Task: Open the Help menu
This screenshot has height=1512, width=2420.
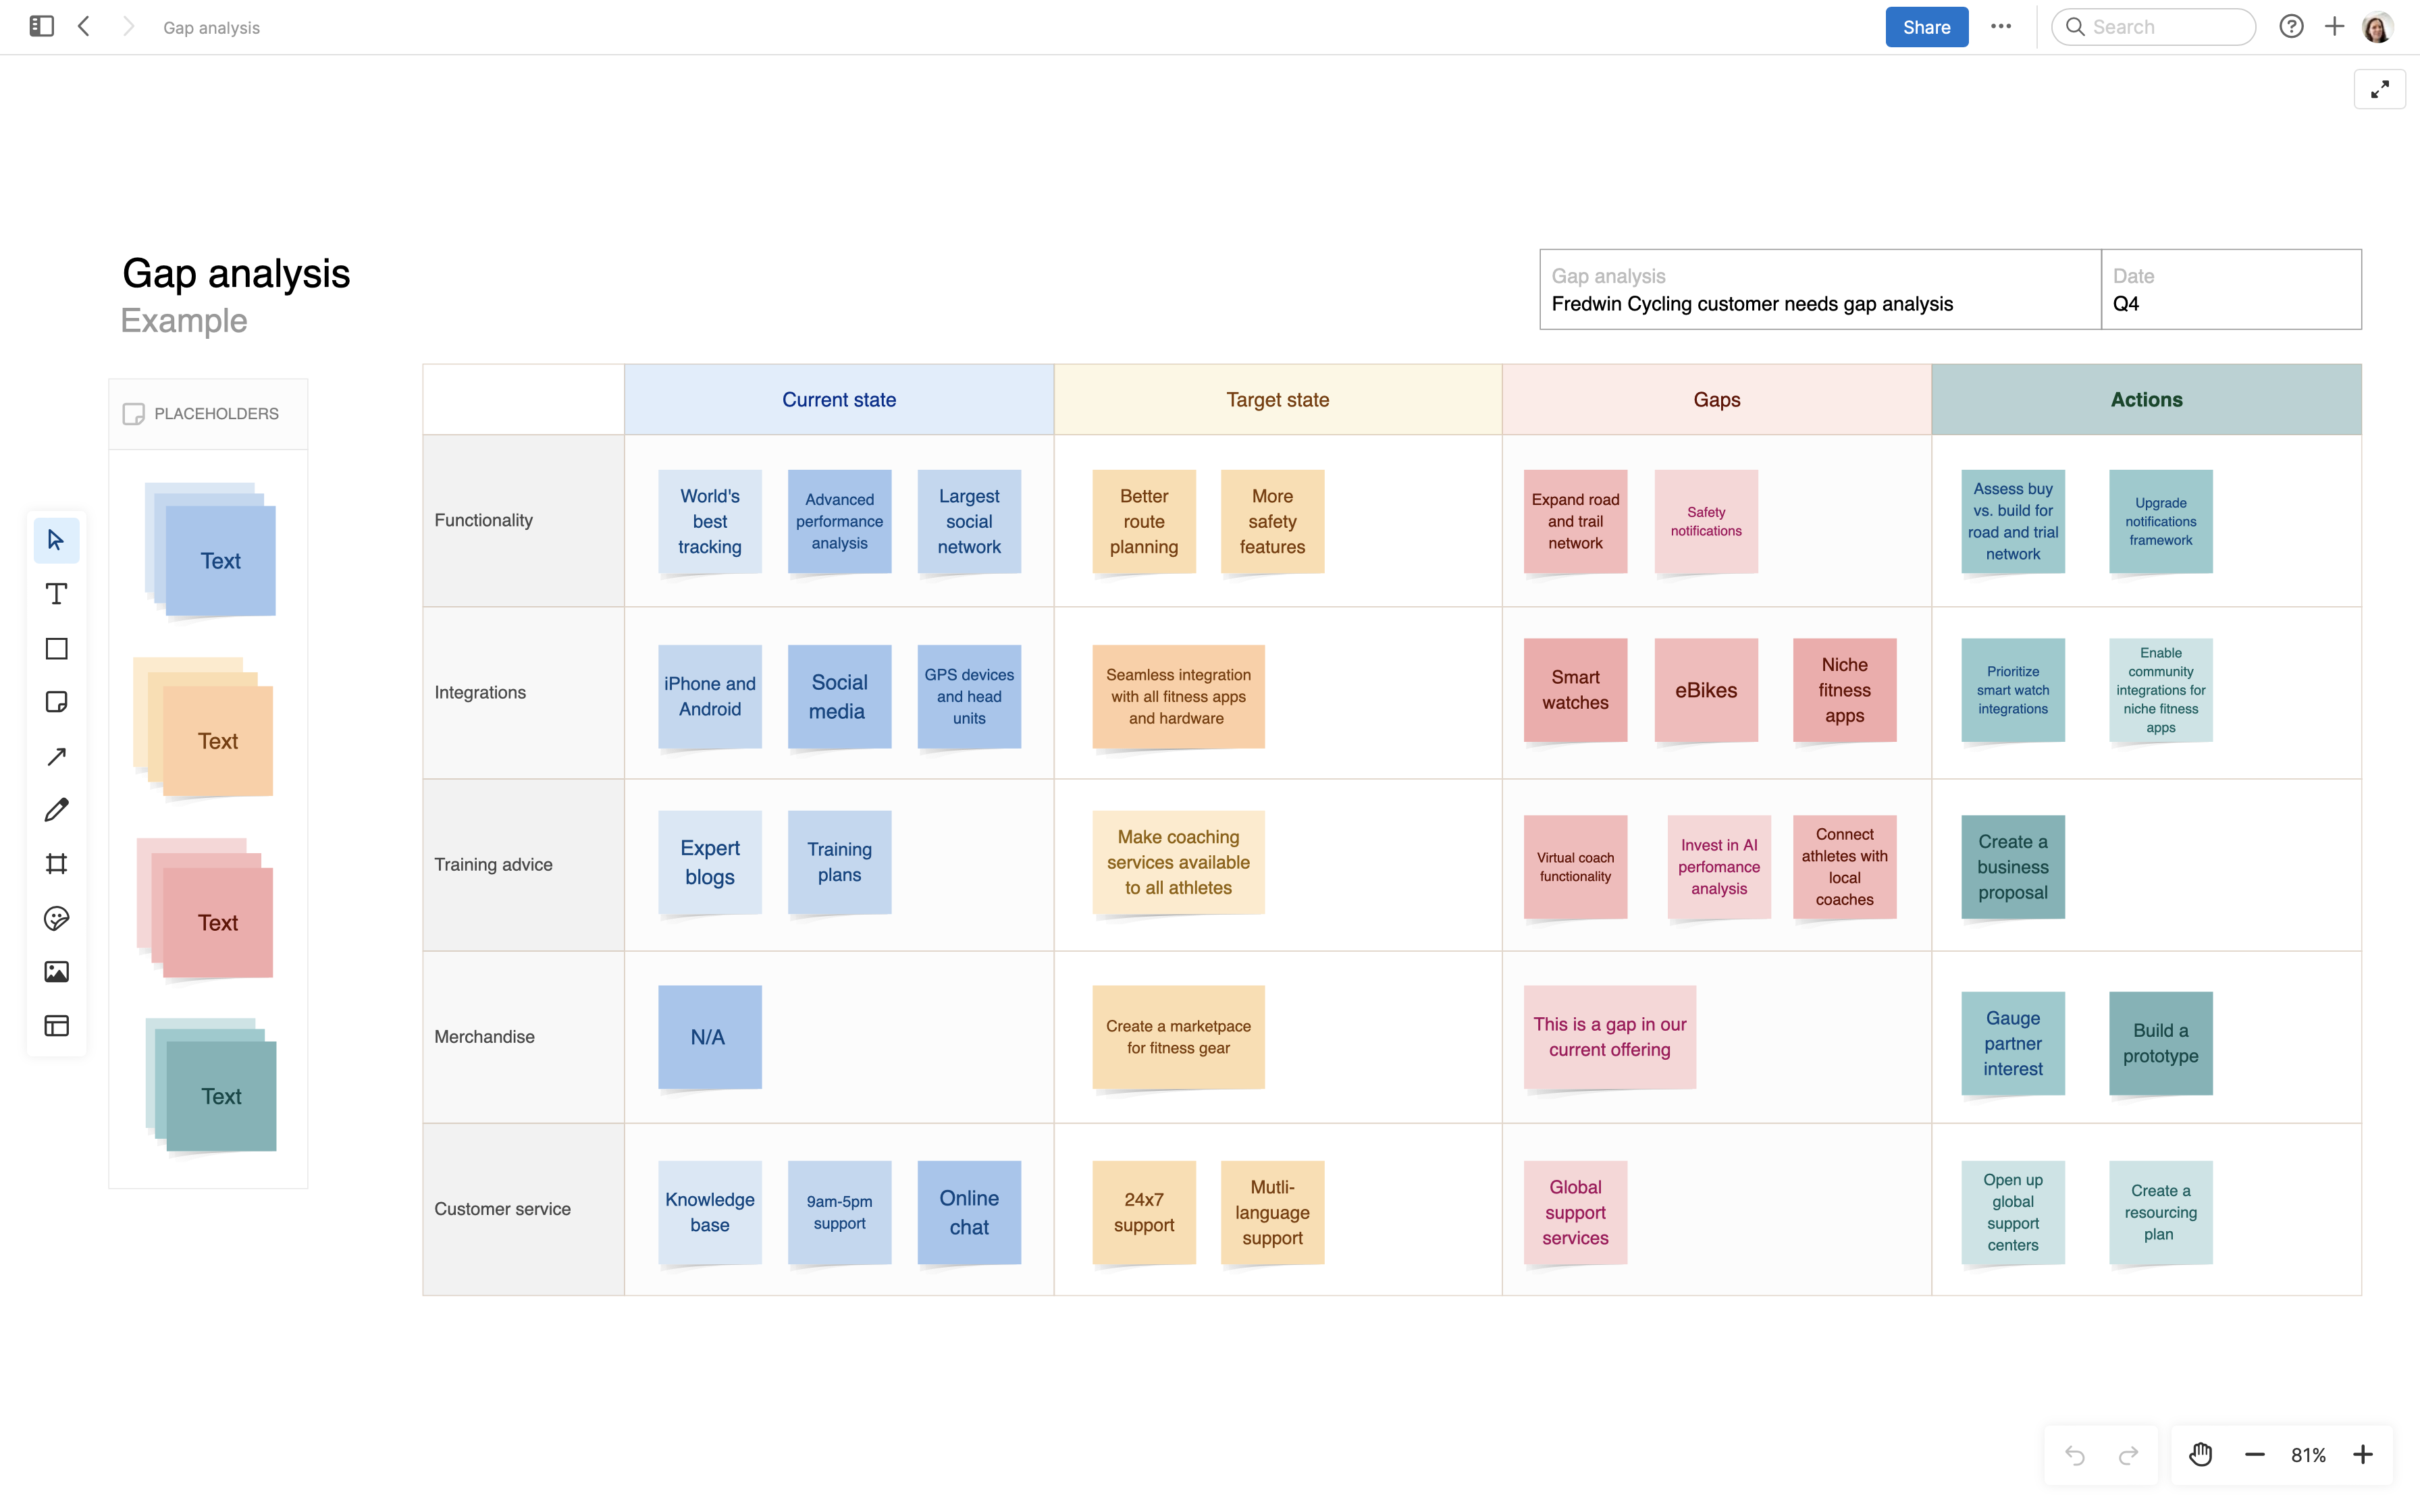Action: tap(2290, 26)
